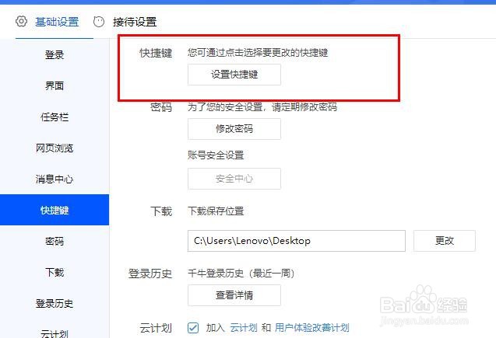
Task: Open 消息中心 sidebar section
Action: click(55, 179)
